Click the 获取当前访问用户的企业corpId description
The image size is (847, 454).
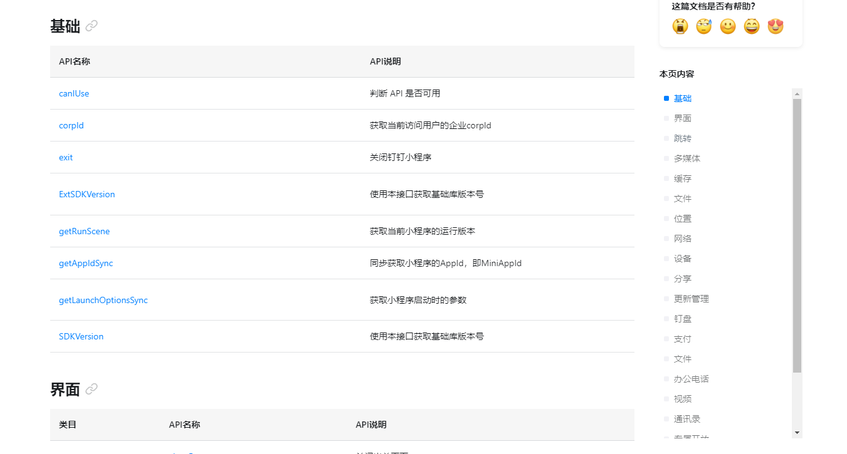pyautogui.click(x=431, y=125)
